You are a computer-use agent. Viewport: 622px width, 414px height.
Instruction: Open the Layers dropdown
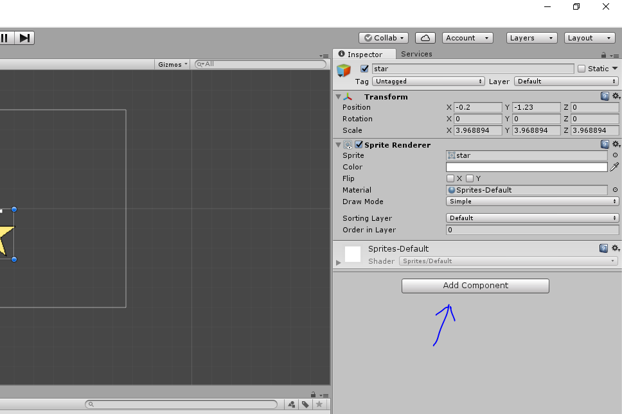click(x=531, y=38)
